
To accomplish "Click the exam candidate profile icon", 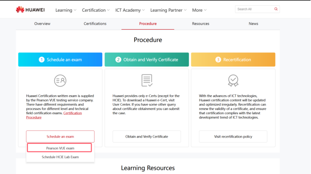I will pyautogui.click(x=60, y=80).
